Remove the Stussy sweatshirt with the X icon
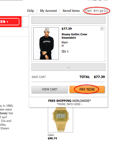Image resolution: width=120 pixels, height=143 pixels. point(102,28)
